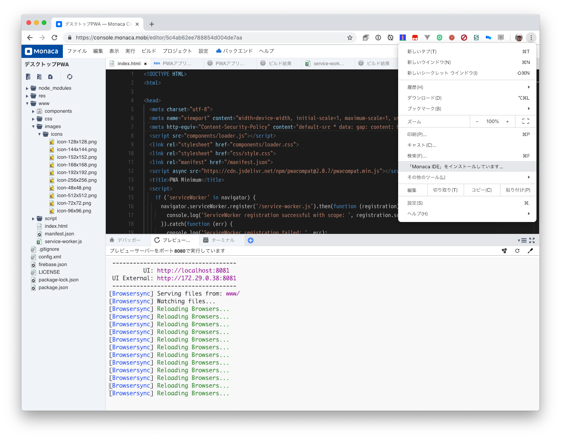The width and height of the screenshot is (561, 439).
Task: Select icon-48x48.png file
Action: click(x=74, y=188)
